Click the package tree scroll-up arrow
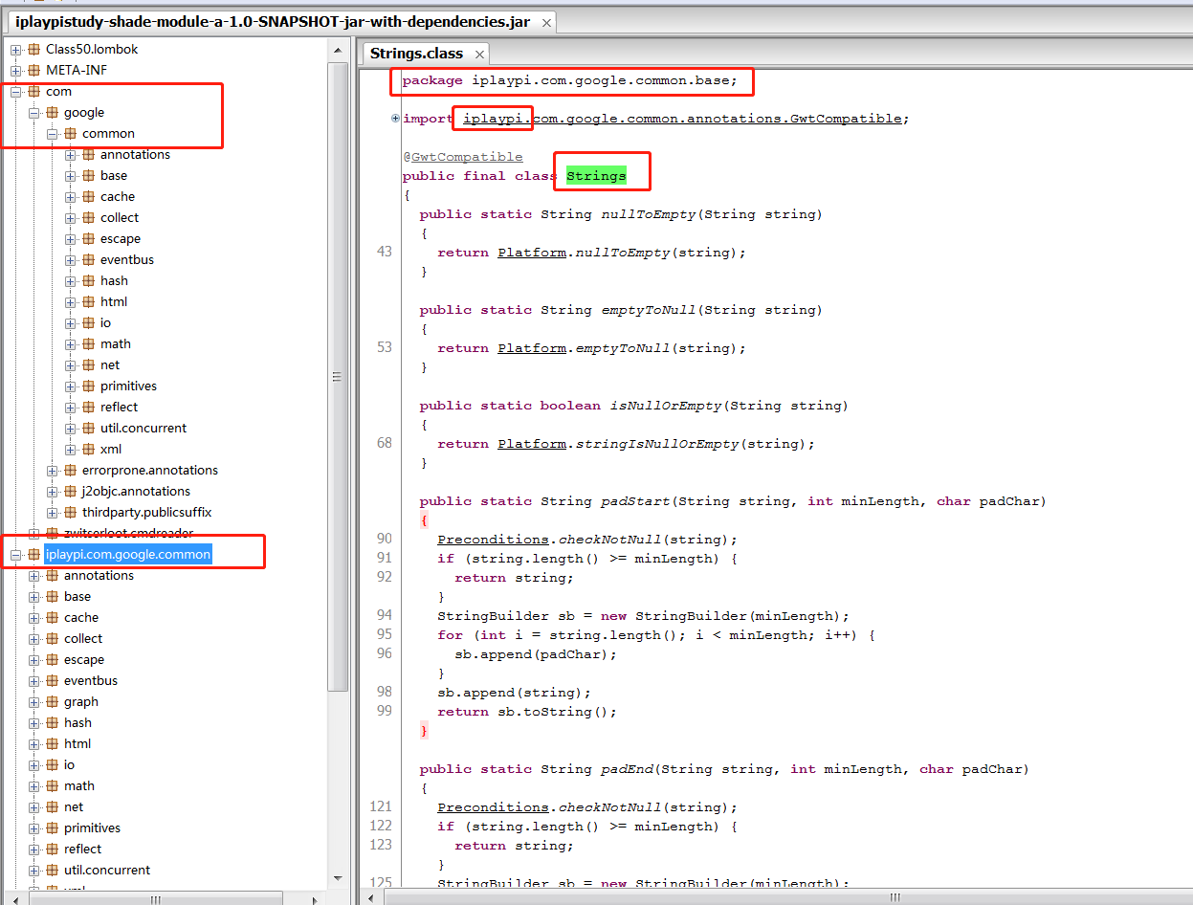1193x905 pixels. (337, 49)
